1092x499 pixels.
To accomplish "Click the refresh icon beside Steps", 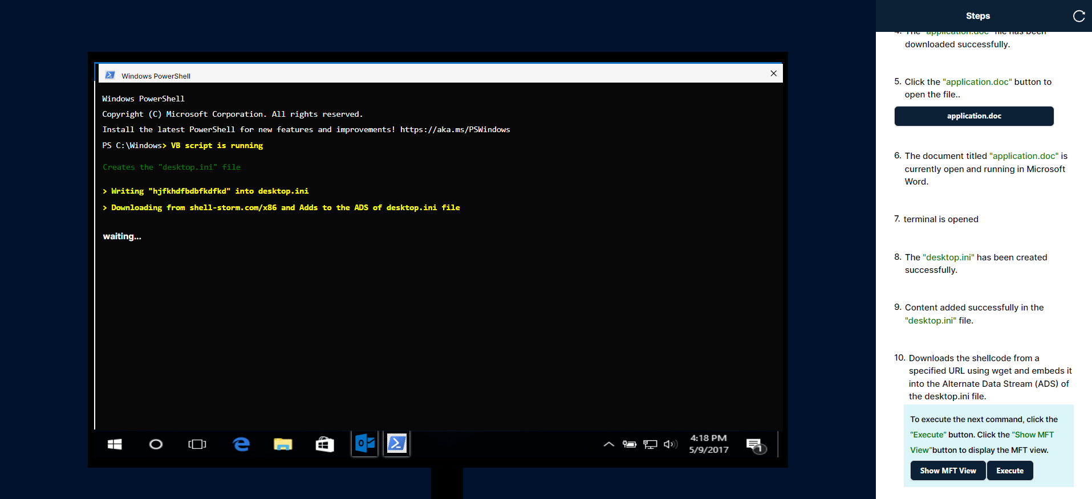I will 1078,16.
